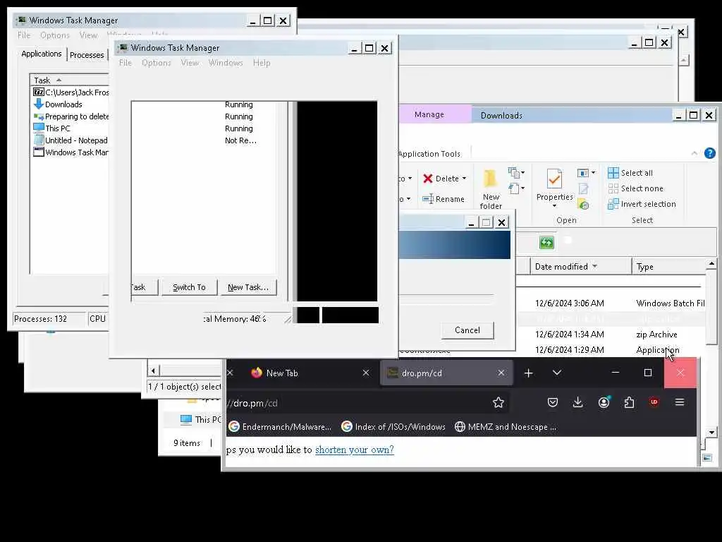
Task: Click Invert selection in the ribbon
Action: coord(642,204)
